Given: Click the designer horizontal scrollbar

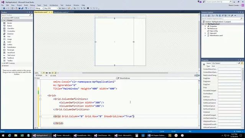Looking at the screenshot, I should coord(125,73).
